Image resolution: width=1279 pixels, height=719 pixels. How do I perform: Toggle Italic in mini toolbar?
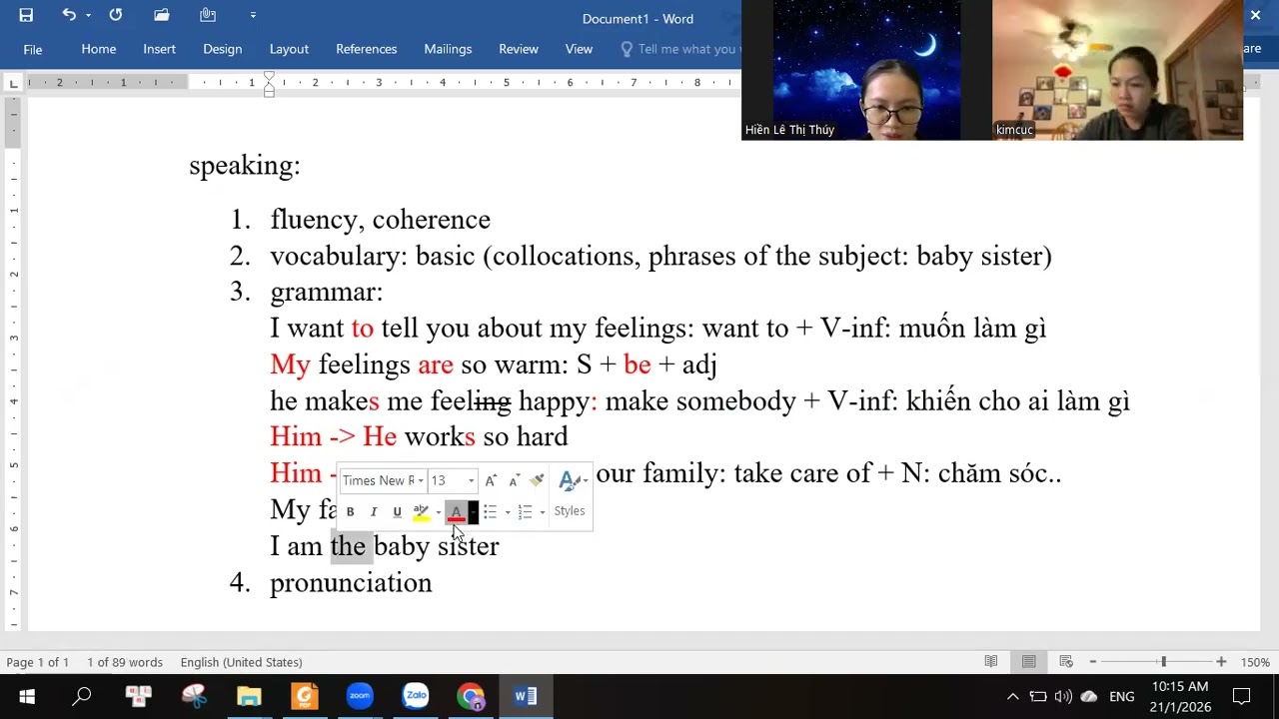pyautogui.click(x=374, y=512)
